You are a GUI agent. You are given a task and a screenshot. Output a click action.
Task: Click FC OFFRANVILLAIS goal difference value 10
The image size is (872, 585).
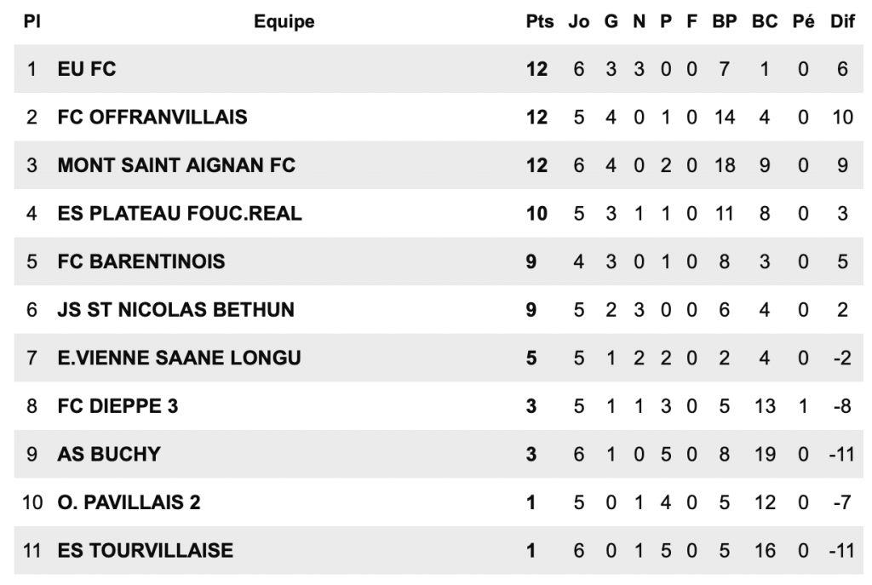[x=842, y=118]
